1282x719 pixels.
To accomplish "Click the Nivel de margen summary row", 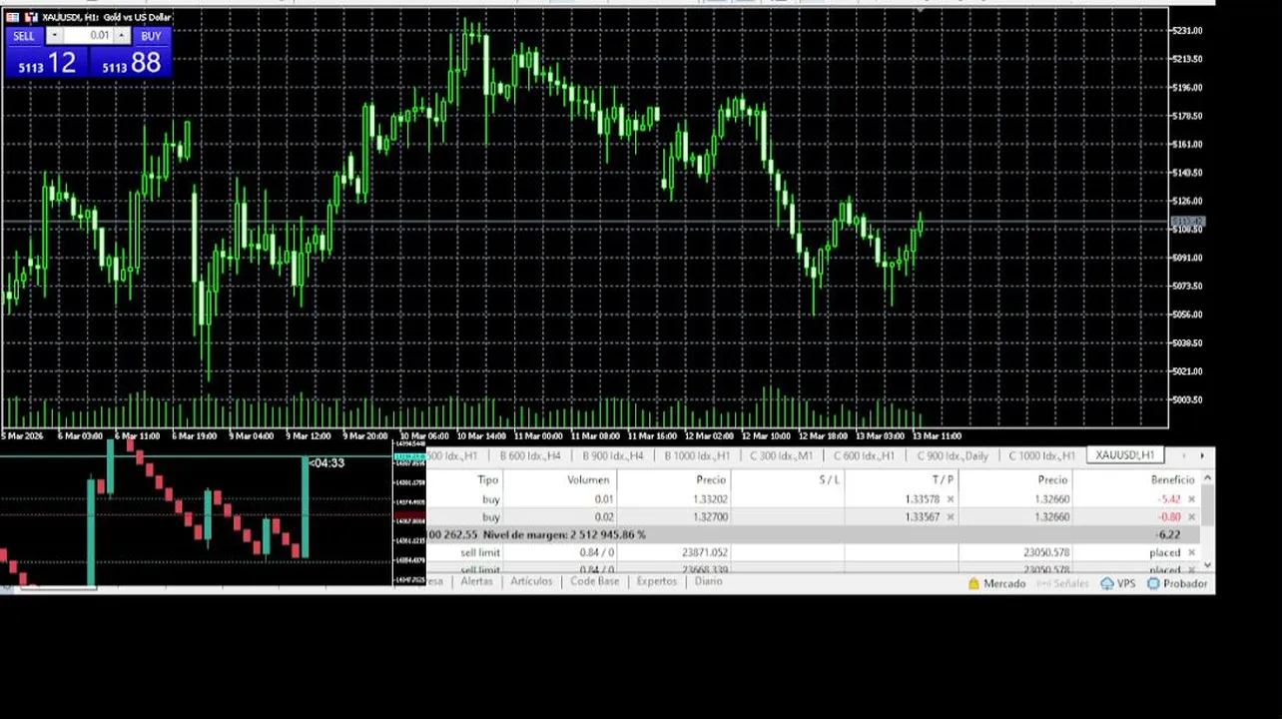I will point(814,535).
